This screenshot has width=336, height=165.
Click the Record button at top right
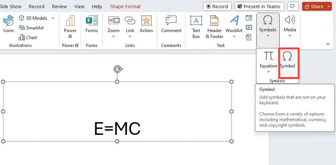pyautogui.click(x=217, y=6)
